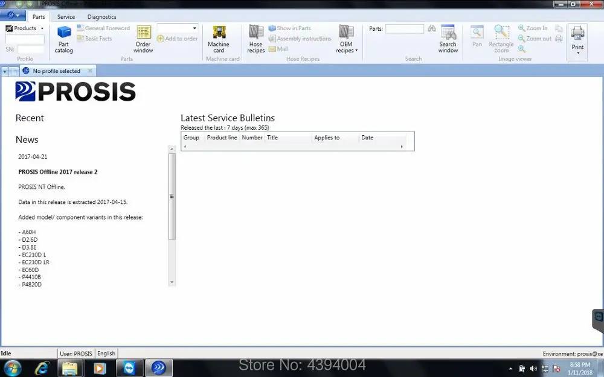Screen dimensions: 604x377
Task: Switch to the Parts ribbon tab
Action: point(39,16)
